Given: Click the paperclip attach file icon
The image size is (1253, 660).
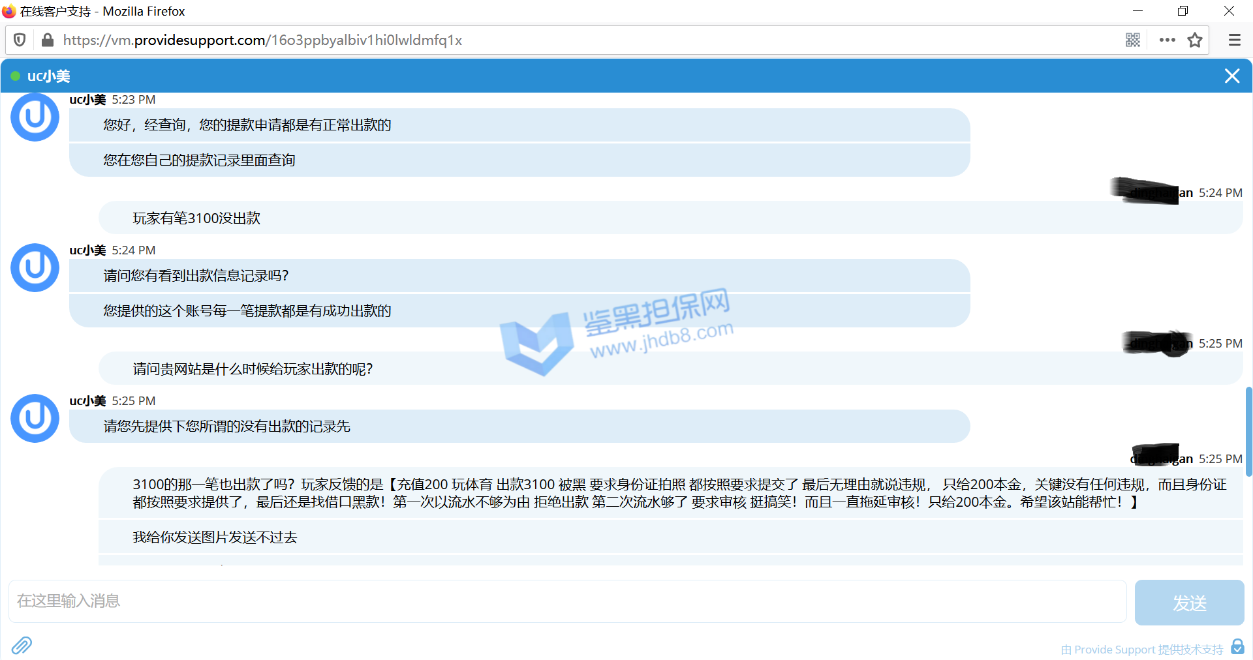Looking at the screenshot, I should (22, 645).
